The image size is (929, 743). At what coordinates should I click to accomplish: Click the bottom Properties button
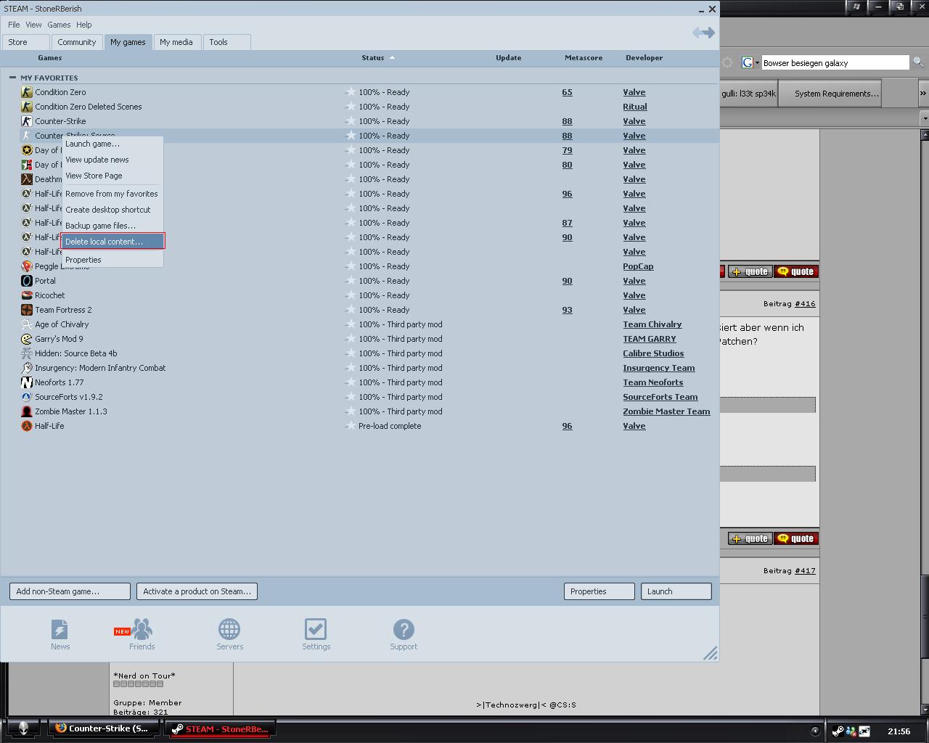[x=599, y=591]
